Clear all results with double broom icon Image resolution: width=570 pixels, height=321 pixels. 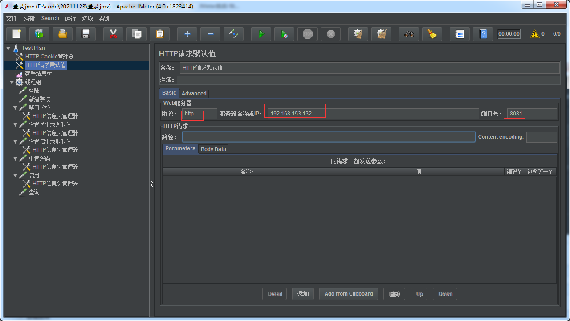pos(382,34)
